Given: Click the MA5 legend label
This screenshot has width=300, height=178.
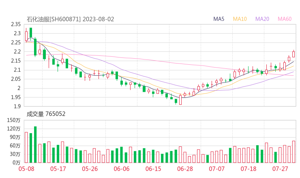Looking at the screenshot, I should 219,19.
